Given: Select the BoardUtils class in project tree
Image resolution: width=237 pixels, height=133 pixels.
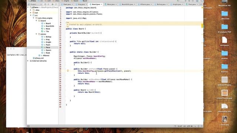Looking at the screenshot, I should tap(50, 26).
